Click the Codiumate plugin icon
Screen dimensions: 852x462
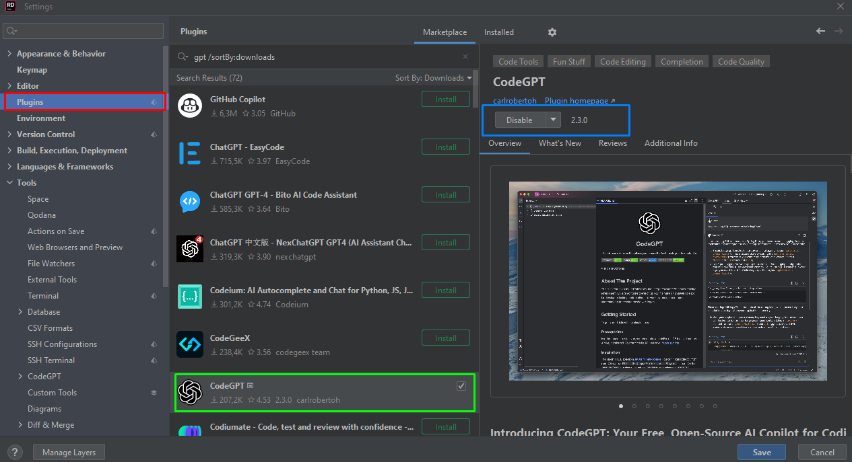(190, 430)
